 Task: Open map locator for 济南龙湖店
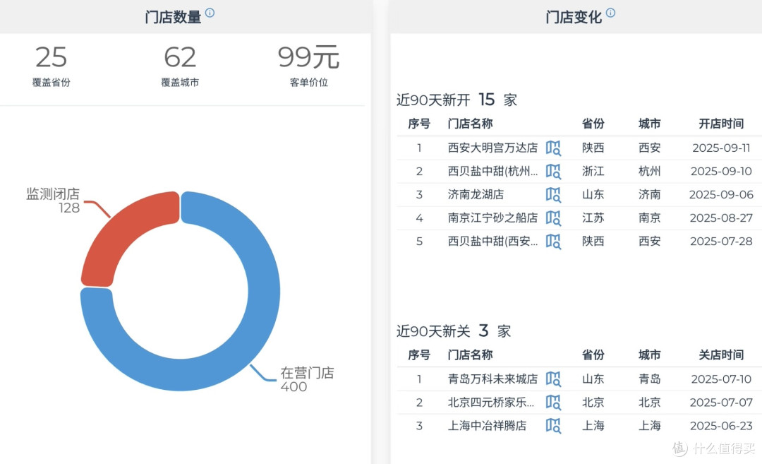(x=553, y=194)
